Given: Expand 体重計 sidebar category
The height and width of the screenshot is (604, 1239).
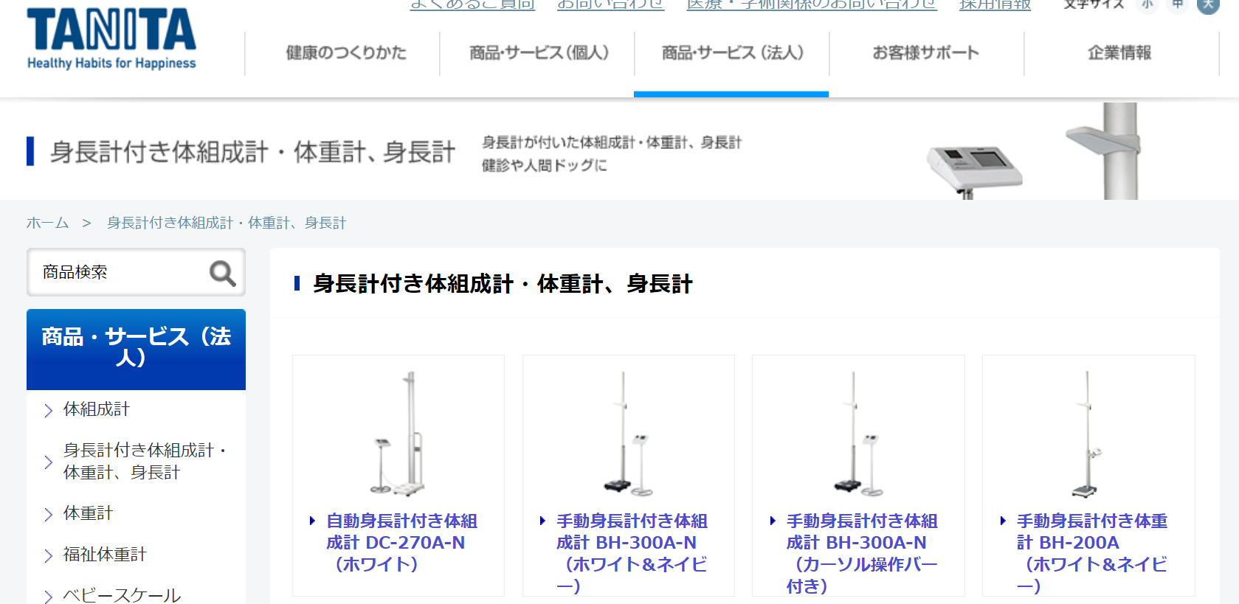Looking at the screenshot, I should point(88,513).
